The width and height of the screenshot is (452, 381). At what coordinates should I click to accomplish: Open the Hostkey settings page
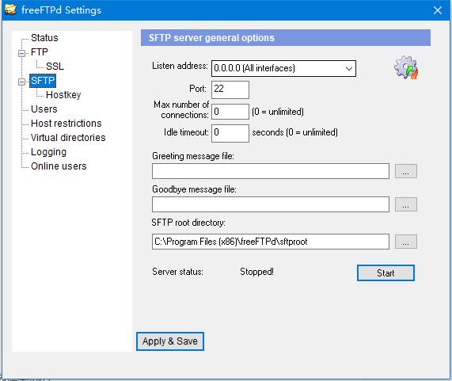point(63,94)
